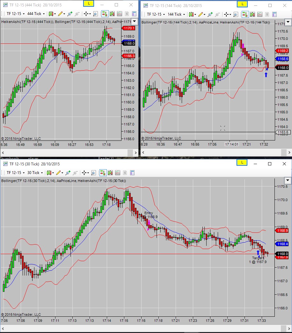Select crosshair cursor tool in 444 Tick window
292x333 pixels.
click(x=87, y=14)
